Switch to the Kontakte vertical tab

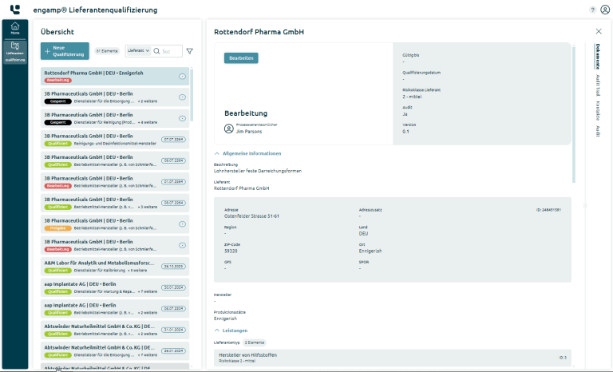click(x=598, y=111)
